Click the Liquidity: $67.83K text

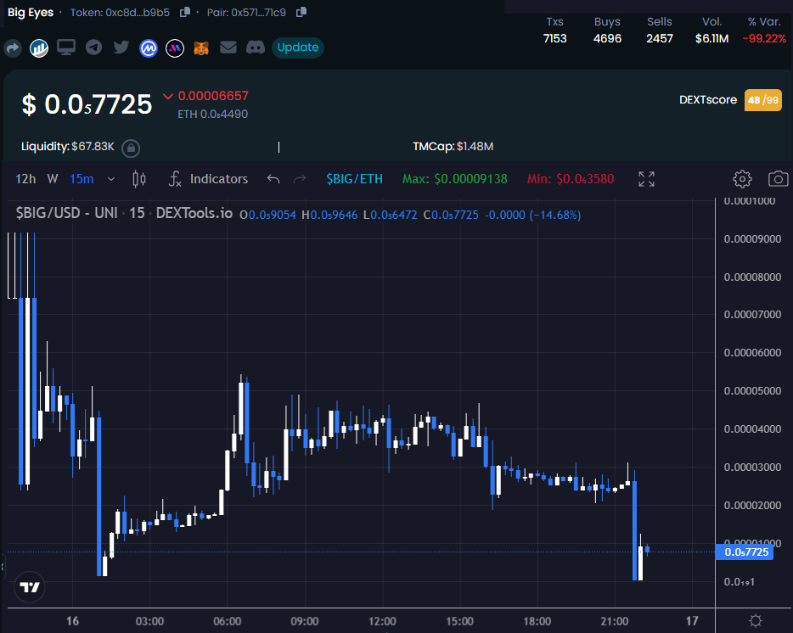(x=68, y=147)
